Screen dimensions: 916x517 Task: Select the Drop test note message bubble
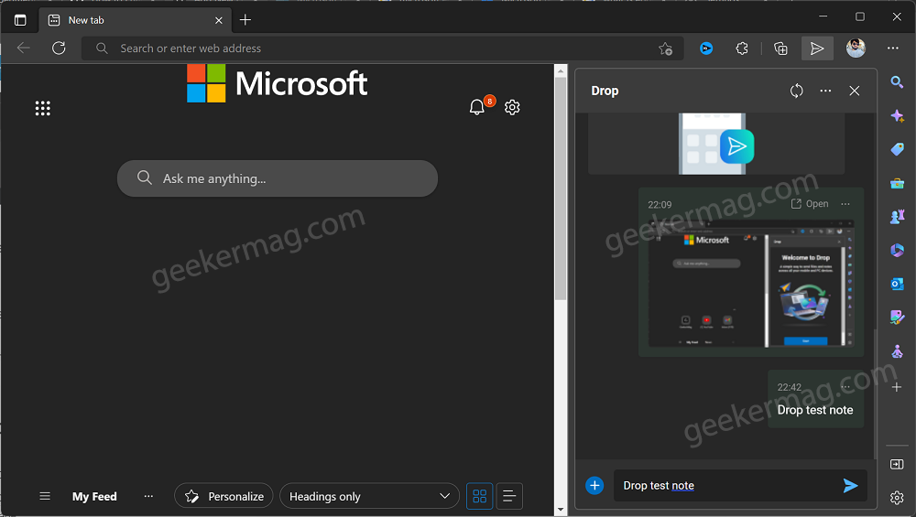pos(815,400)
